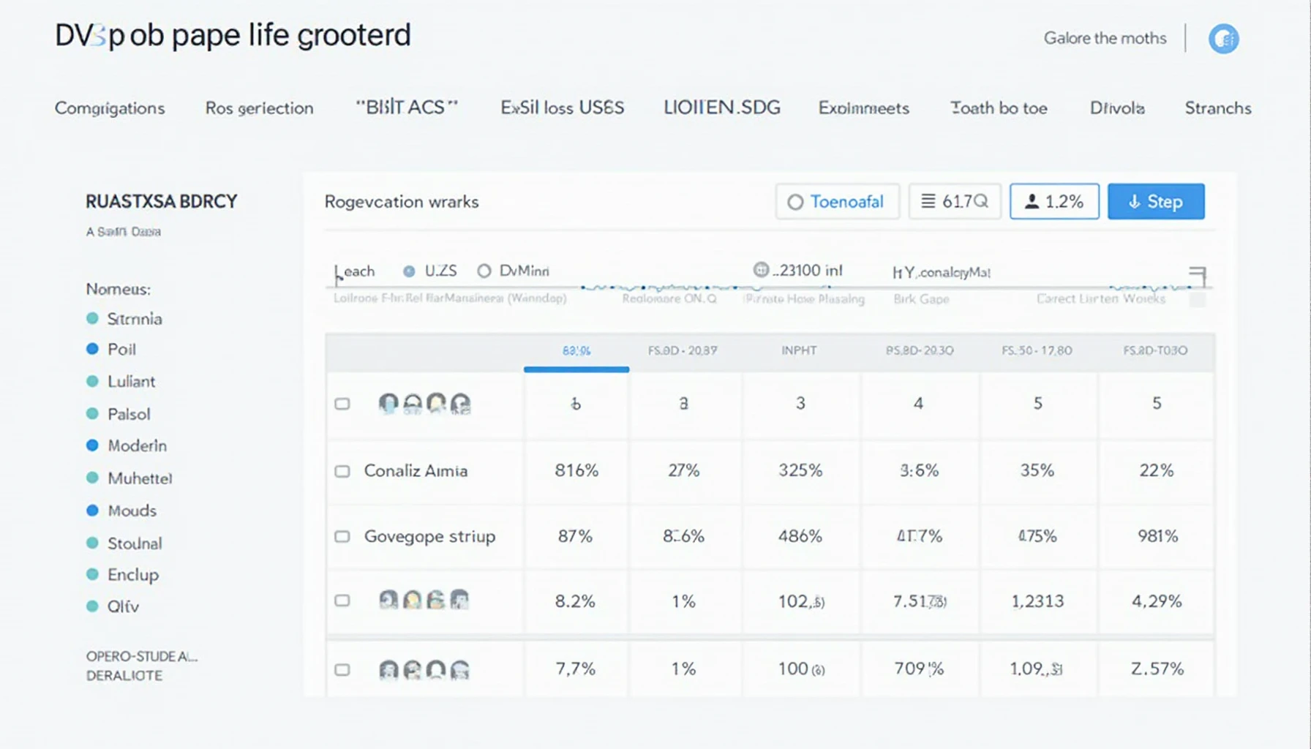Click the Step button with download arrow
This screenshot has height=749, width=1311.
point(1156,201)
